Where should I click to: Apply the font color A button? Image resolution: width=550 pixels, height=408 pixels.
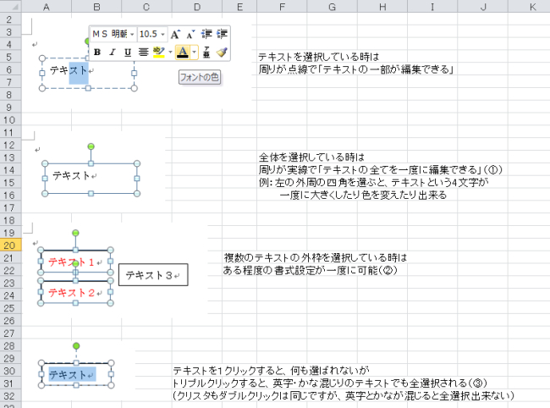[x=183, y=52]
